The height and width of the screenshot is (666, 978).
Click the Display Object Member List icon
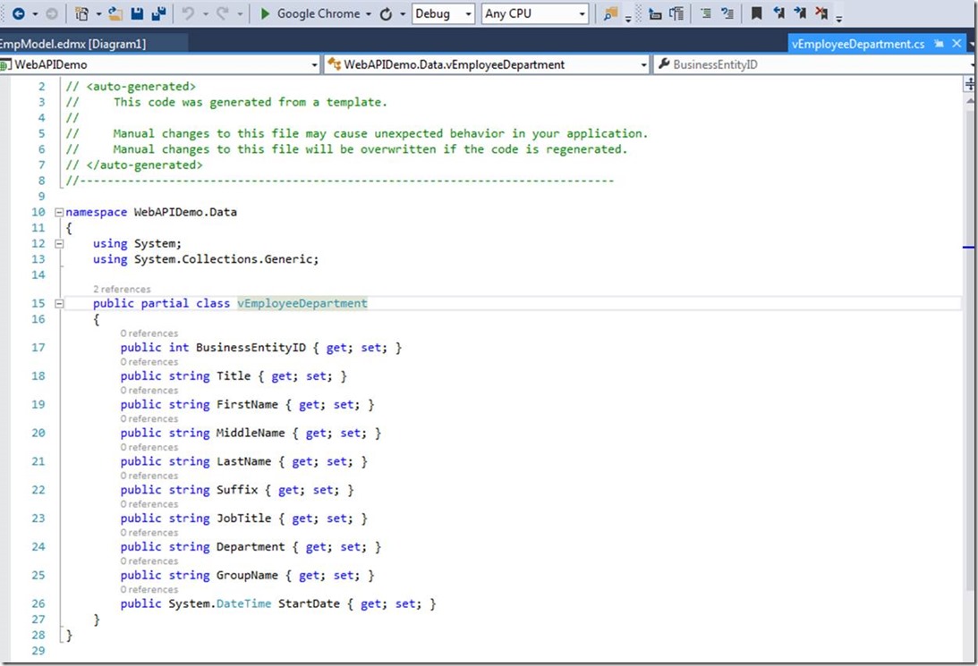pyautogui.click(x=655, y=13)
